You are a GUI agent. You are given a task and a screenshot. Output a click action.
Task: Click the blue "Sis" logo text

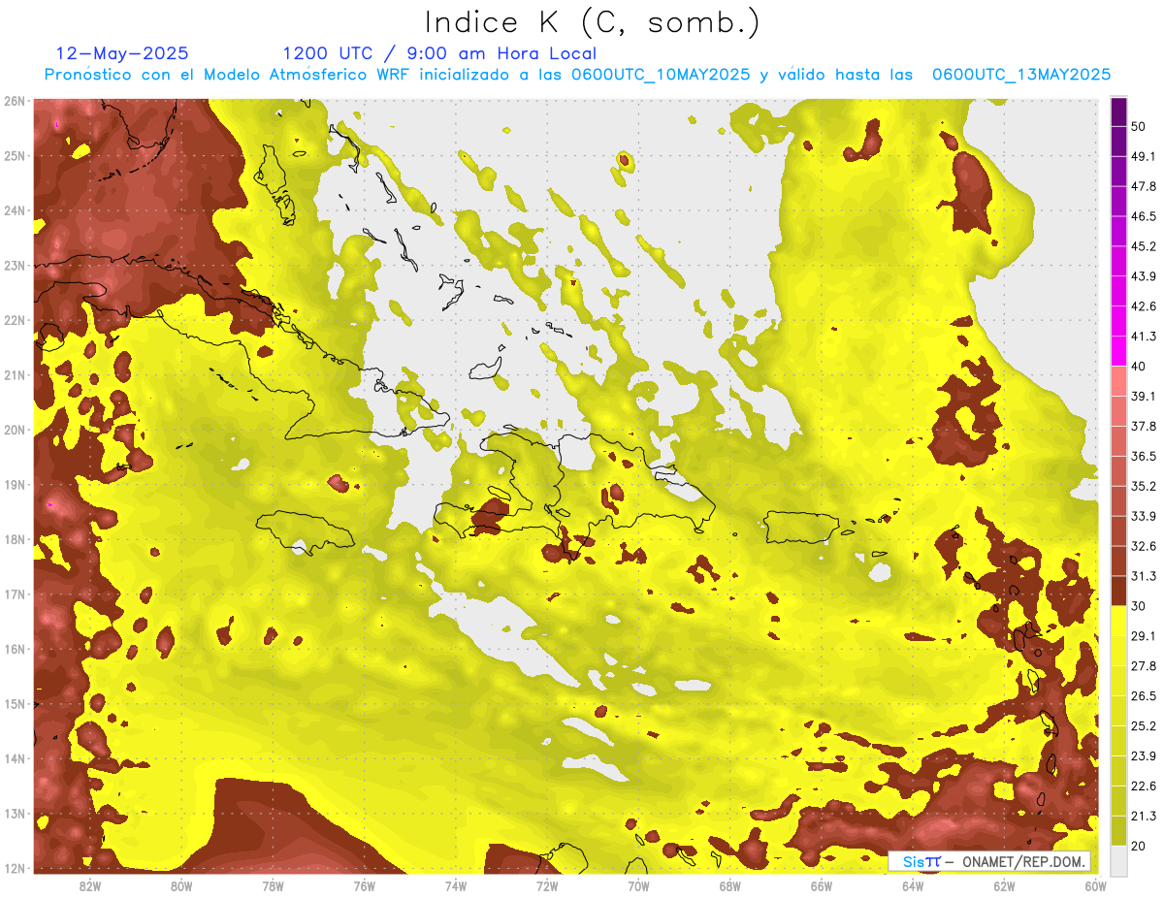(x=913, y=861)
